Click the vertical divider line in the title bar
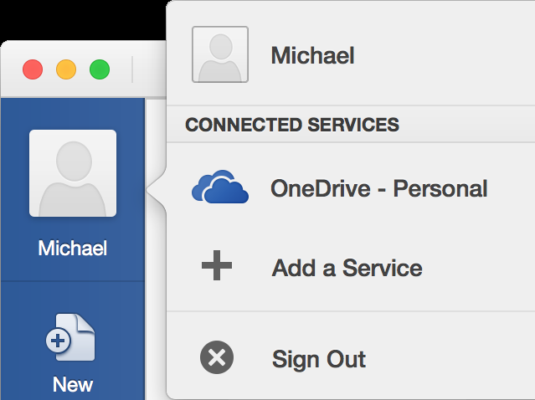 click(x=132, y=69)
